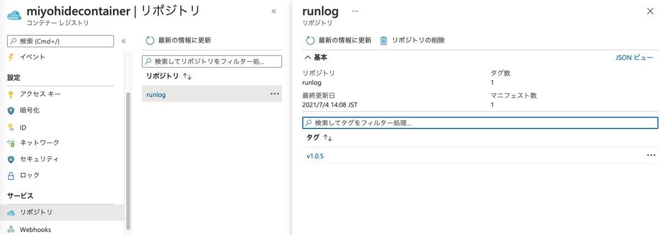Image resolution: width=661 pixels, height=235 pixels.
Task: Open the v1.0.5 tag
Action: coord(315,156)
